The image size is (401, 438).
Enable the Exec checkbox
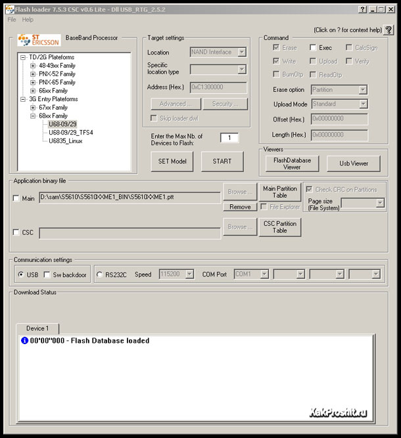click(x=313, y=48)
